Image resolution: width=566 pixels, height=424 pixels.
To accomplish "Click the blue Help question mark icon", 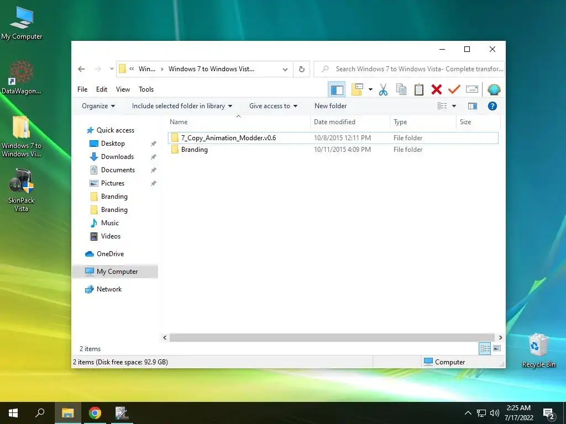I will [492, 106].
